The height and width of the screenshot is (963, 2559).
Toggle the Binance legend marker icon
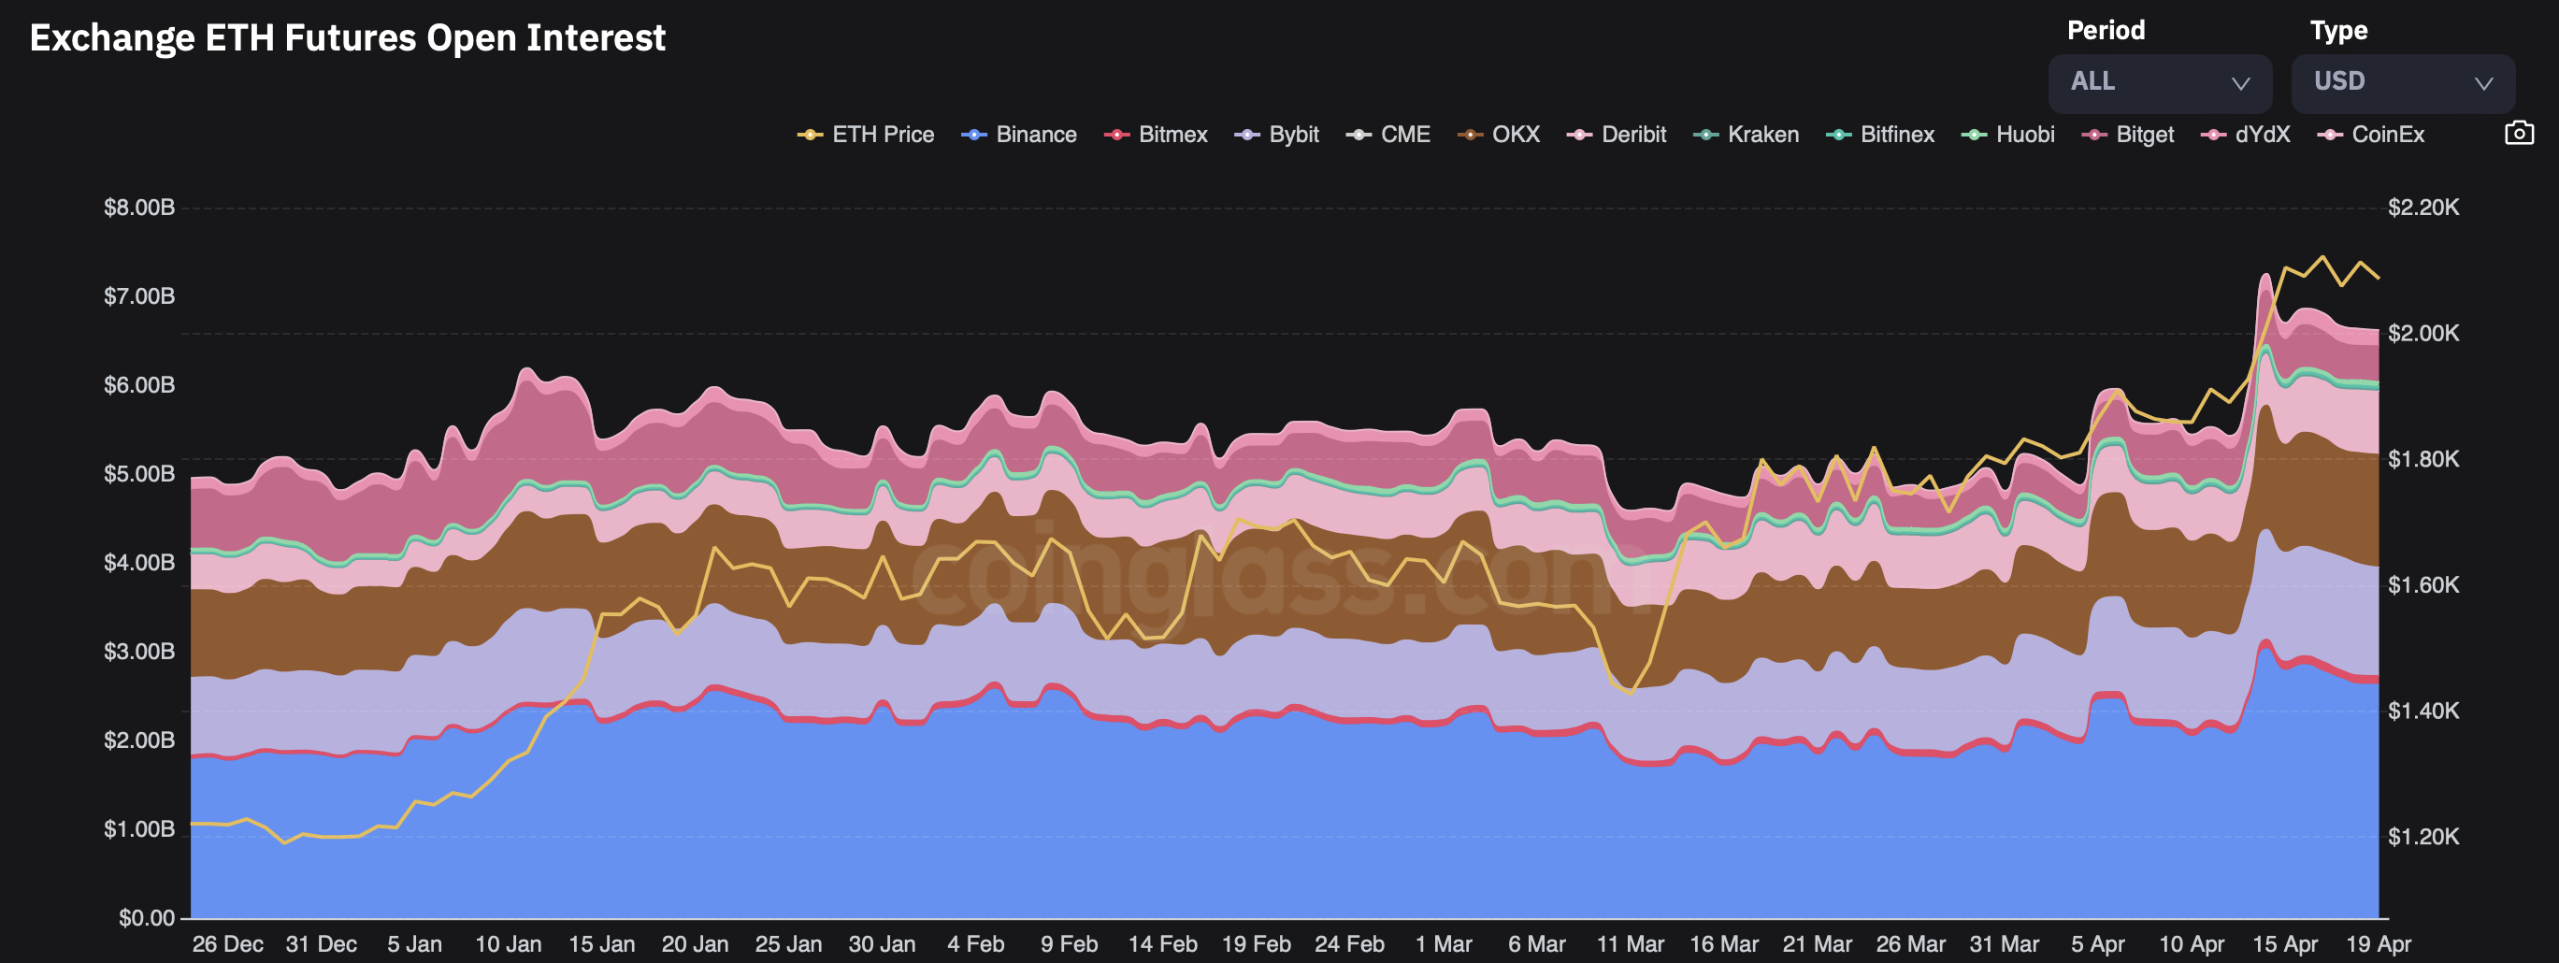[x=973, y=136]
